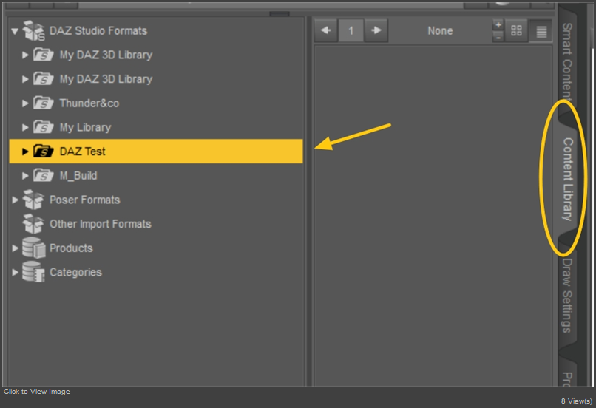The width and height of the screenshot is (596, 408).
Task: Expand the M_Build folder arrow
Action: (25, 176)
